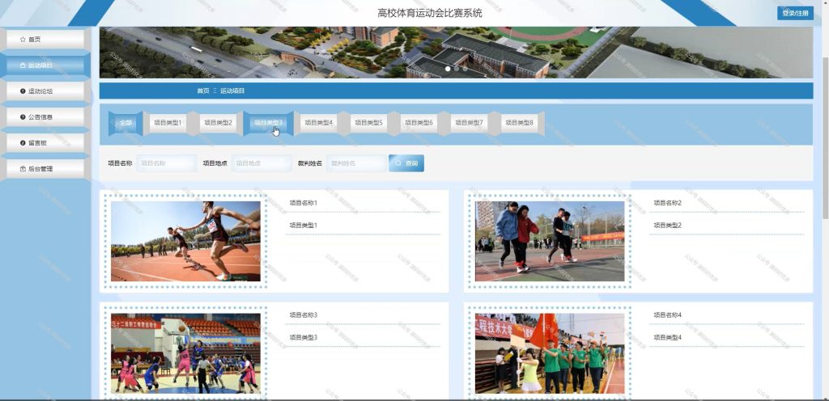This screenshot has width=829, height=401.
Task: Switch to 项目类型3 filter tab
Action: pos(268,123)
